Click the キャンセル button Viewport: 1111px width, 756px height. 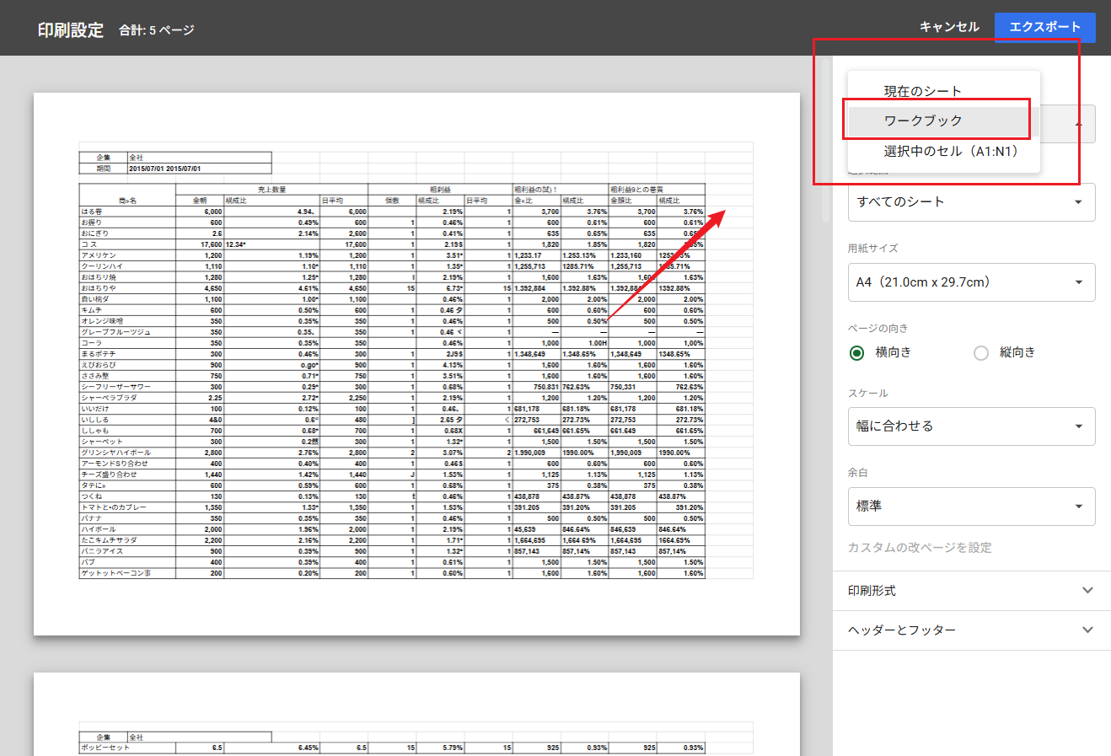coord(949,27)
